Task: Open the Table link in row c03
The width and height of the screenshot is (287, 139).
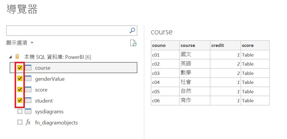Action: tap(248, 73)
